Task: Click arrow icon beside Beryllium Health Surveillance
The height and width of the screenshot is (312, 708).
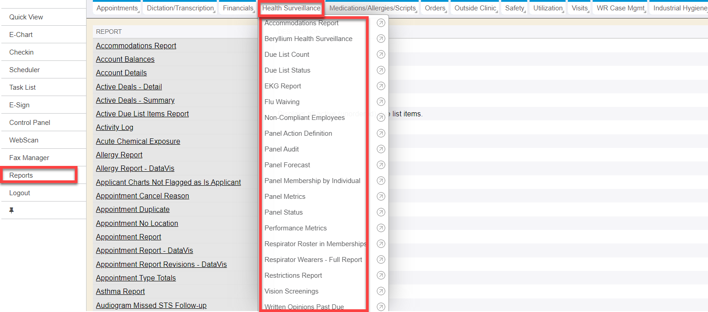Action: (381, 39)
